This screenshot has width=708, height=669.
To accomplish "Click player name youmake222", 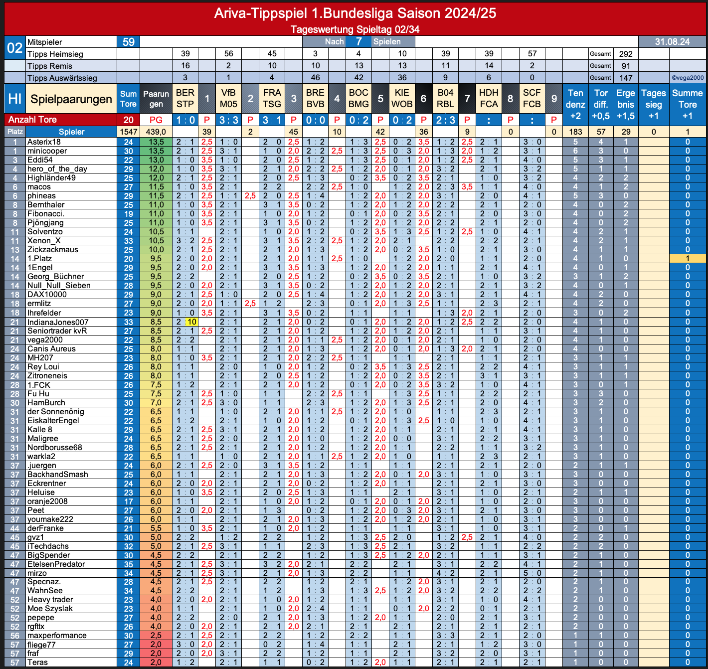I will tap(50, 519).
